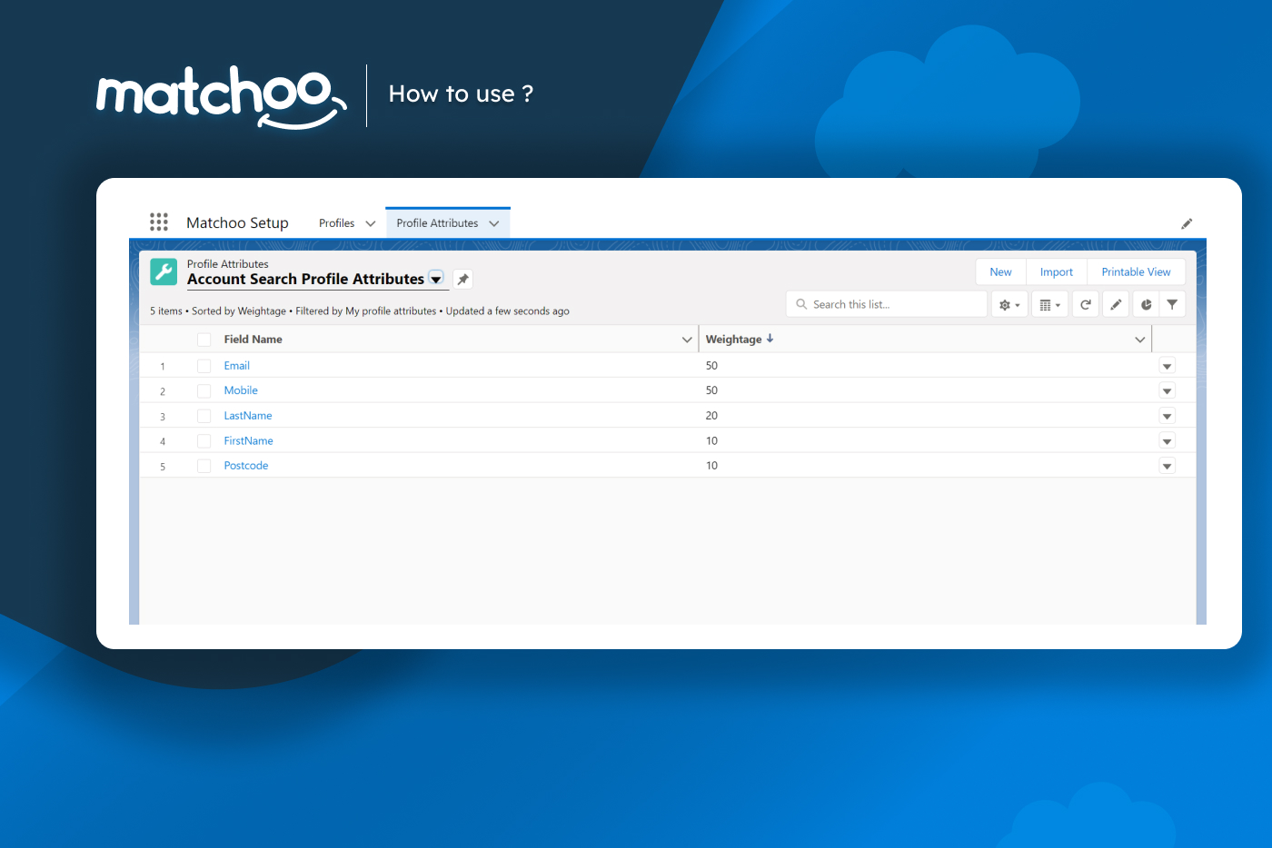This screenshot has width=1272, height=848.
Task: Switch to the Profiles tab
Action: 336,222
